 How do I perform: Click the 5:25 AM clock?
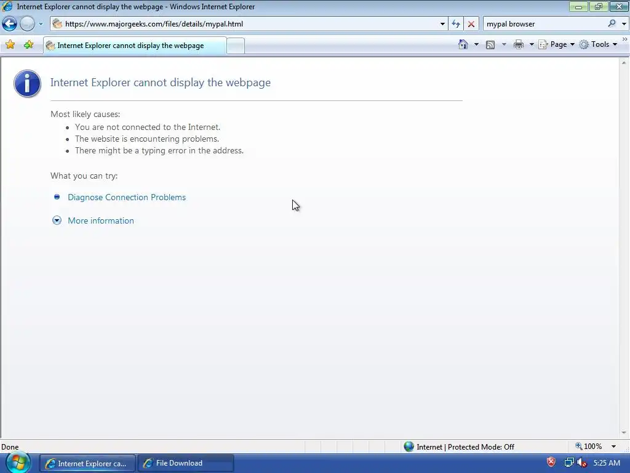tap(607, 463)
